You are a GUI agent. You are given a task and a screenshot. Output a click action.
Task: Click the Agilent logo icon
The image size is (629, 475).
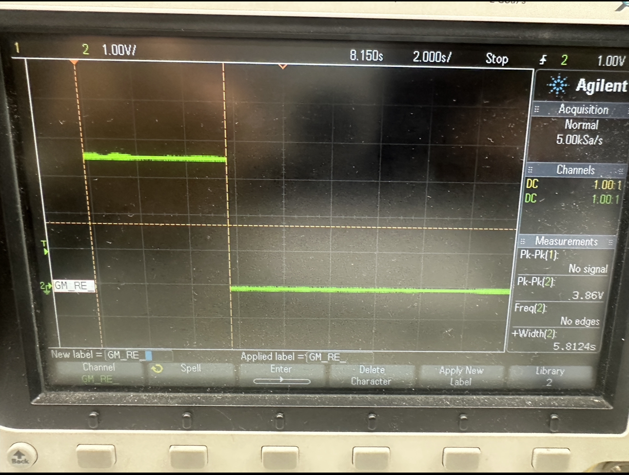[x=558, y=85]
